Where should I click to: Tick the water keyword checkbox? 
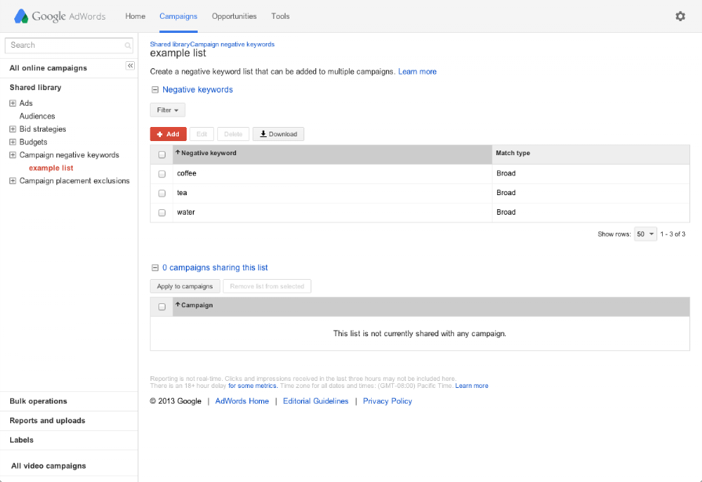162,213
